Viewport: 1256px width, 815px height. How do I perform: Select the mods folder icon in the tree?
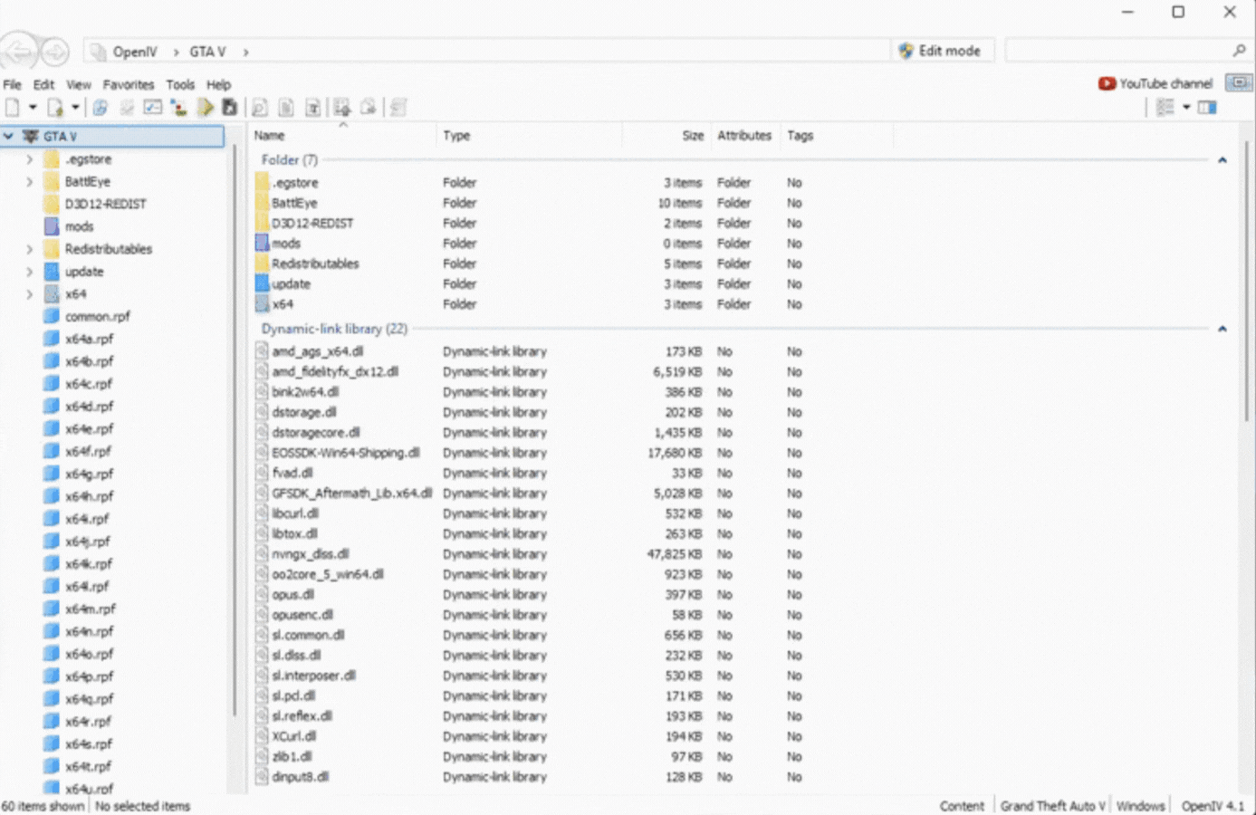pyautogui.click(x=52, y=226)
